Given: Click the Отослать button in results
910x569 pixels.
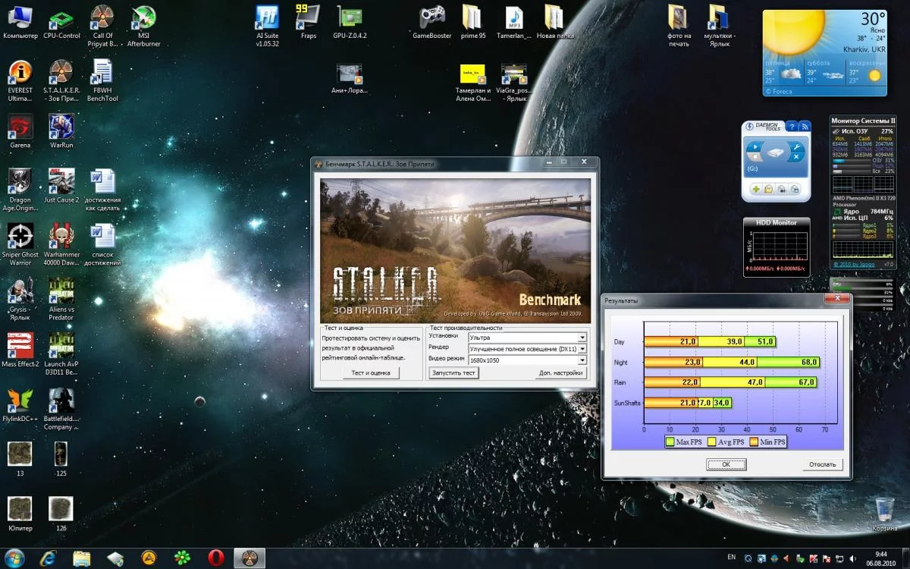Looking at the screenshot, I should pos(822,464).
